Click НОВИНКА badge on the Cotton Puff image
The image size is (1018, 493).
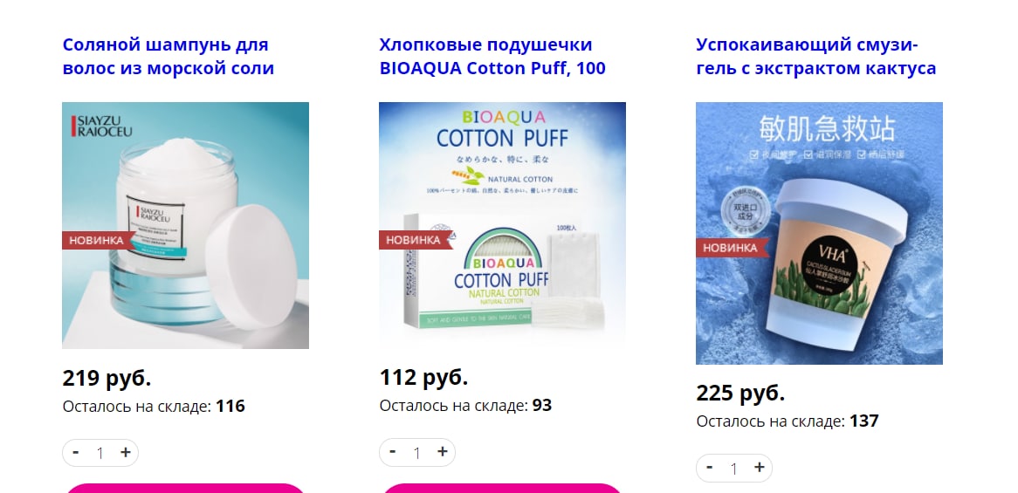tap(414, 240)
